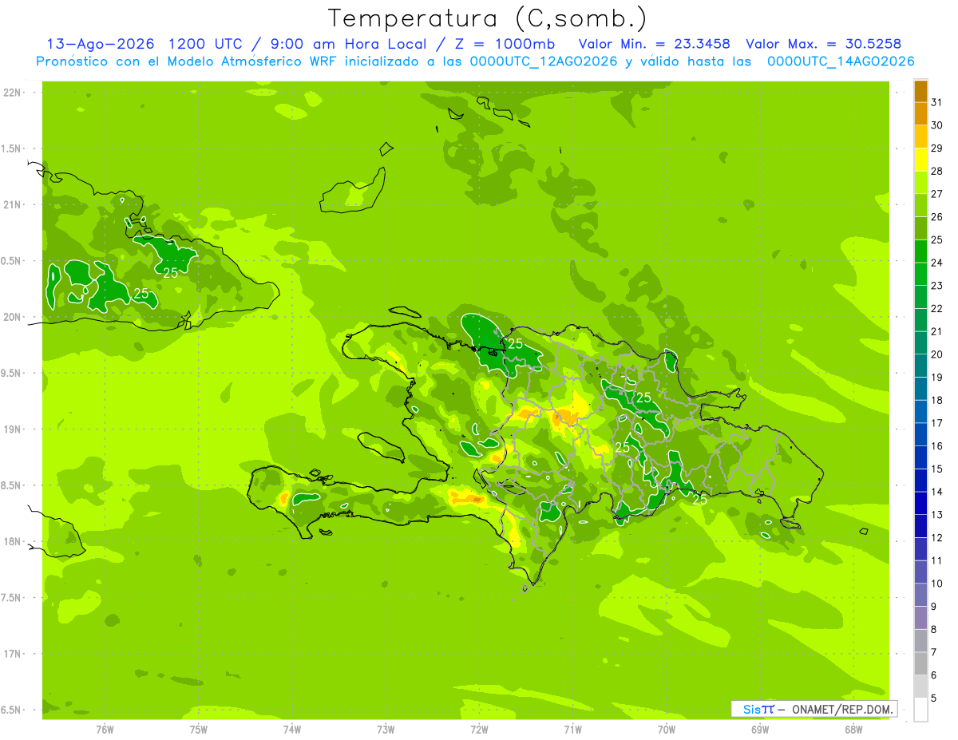Click the '8.5N' latitude axis label

12,485
